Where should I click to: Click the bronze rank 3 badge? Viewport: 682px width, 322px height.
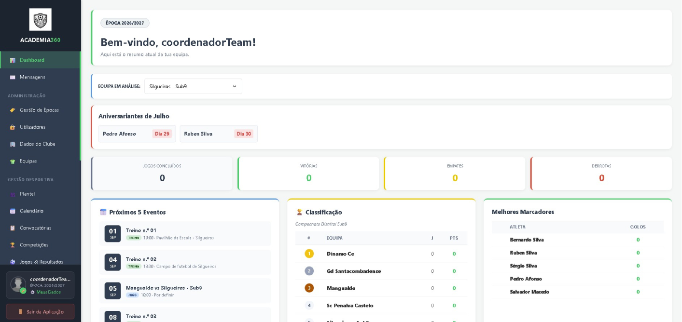click(309, 288)
